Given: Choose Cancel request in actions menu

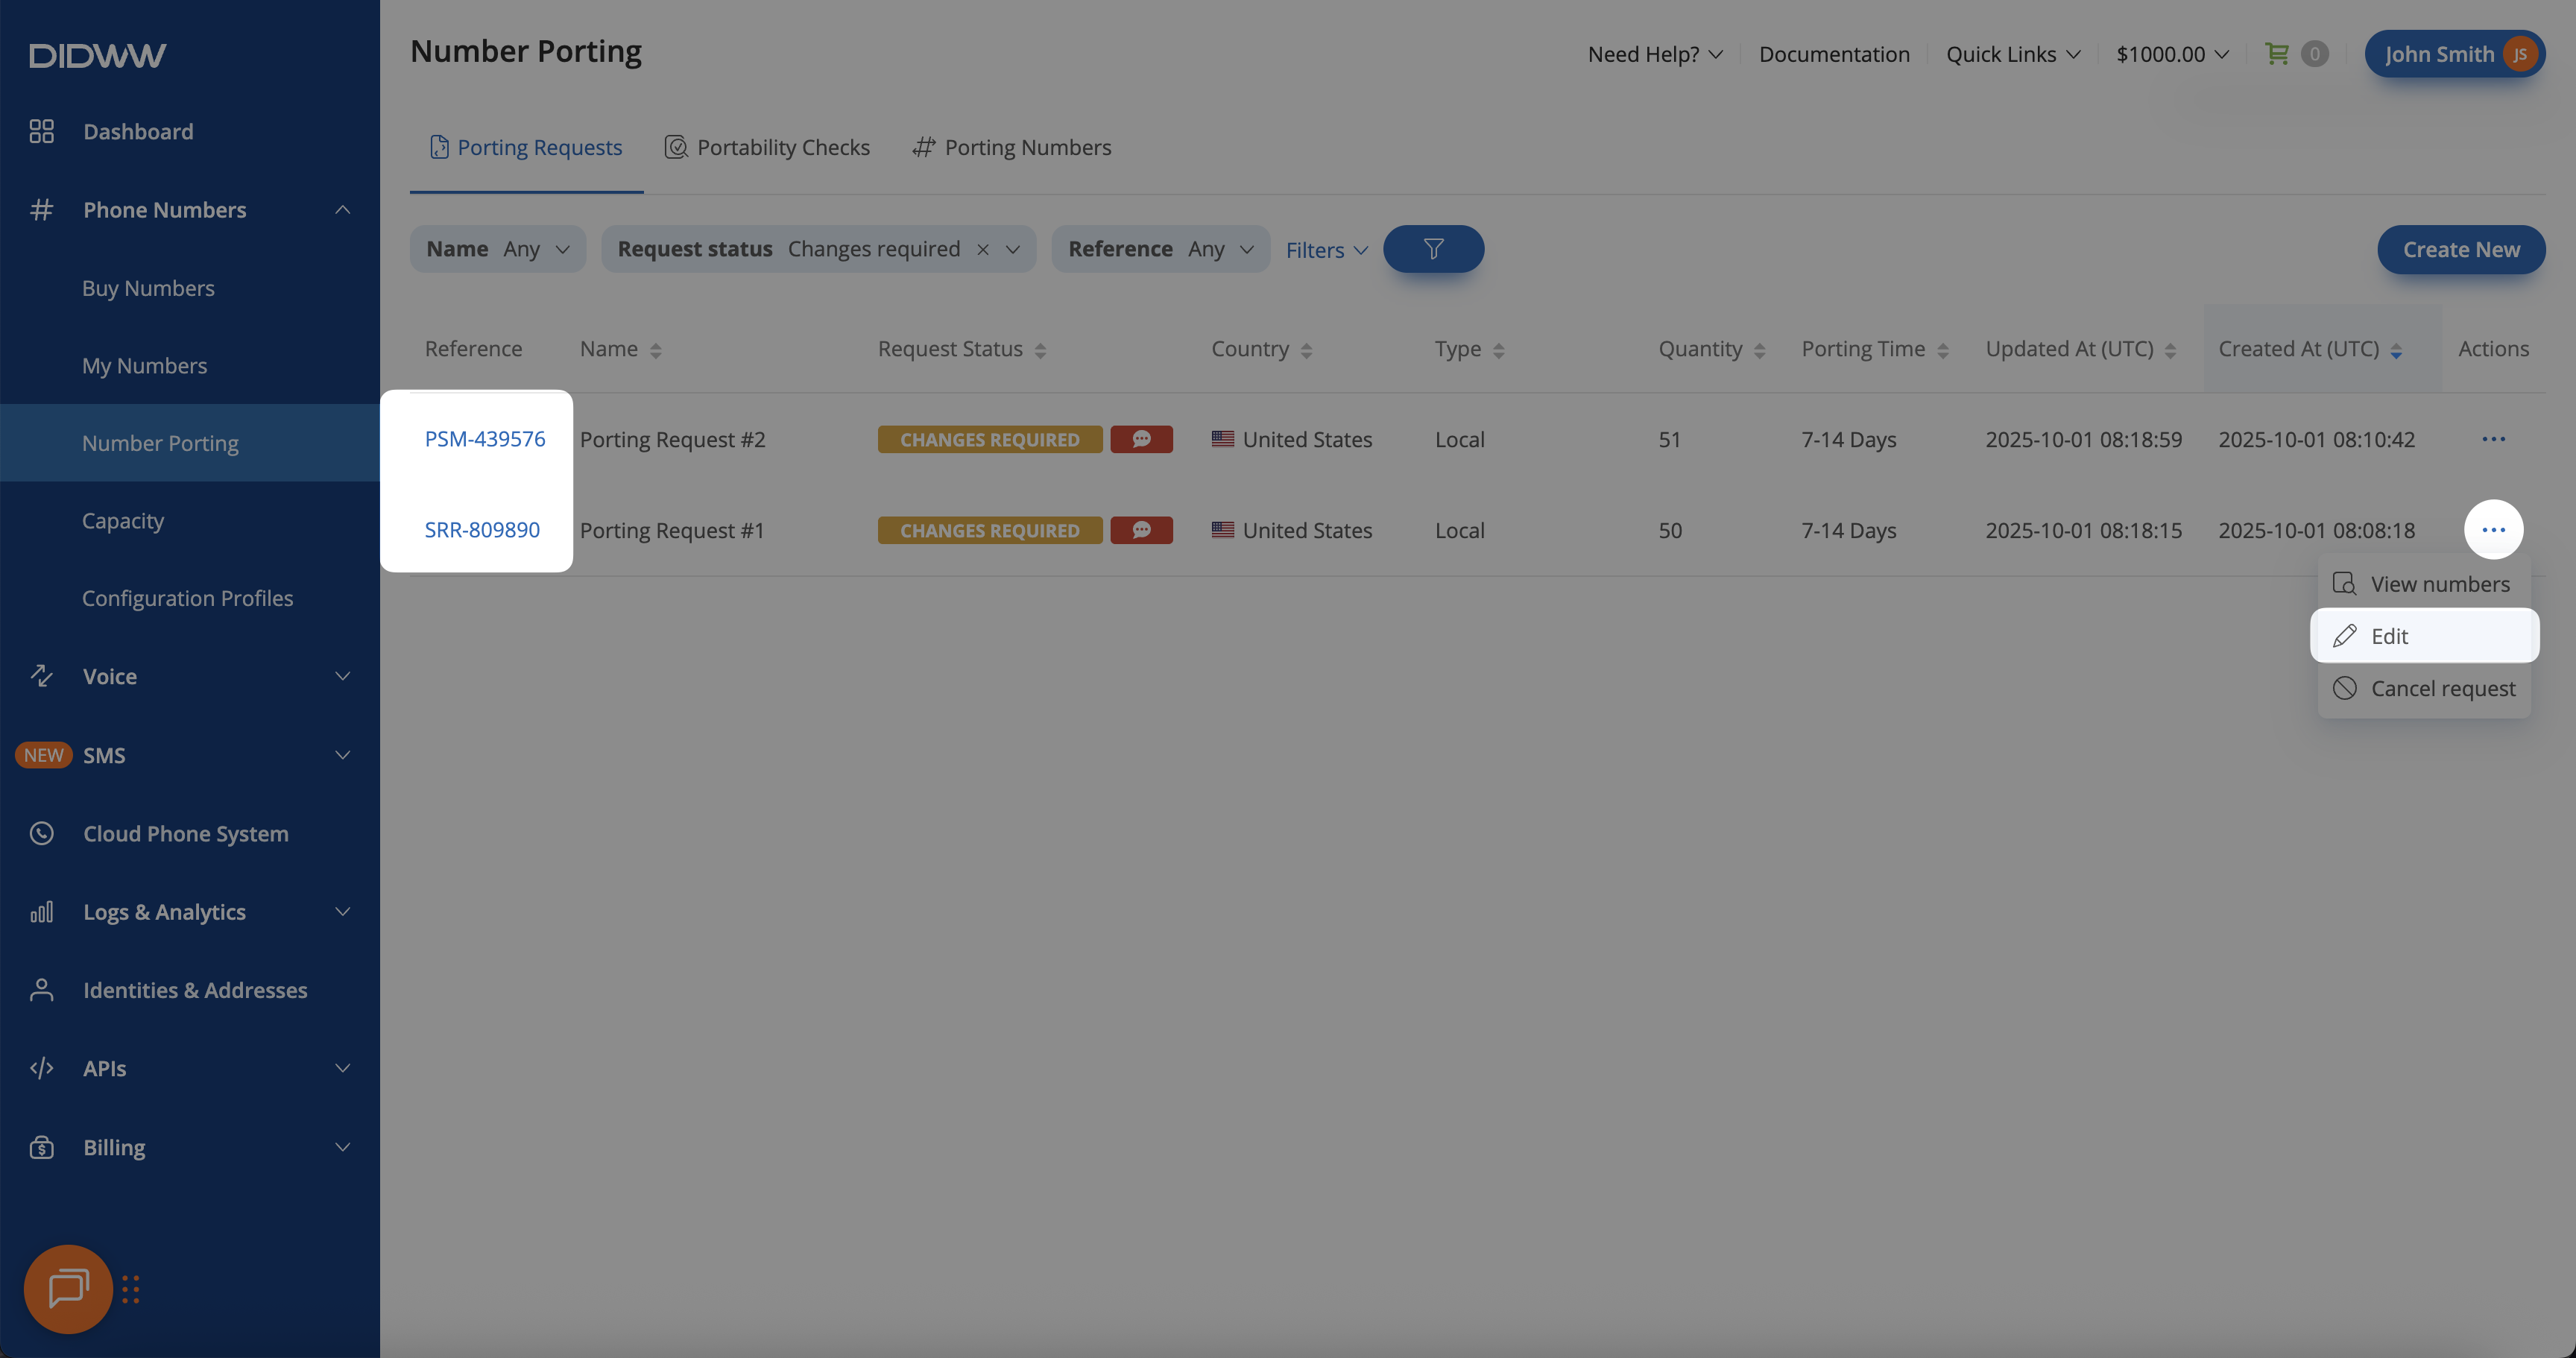Looking at the screenshot, I should [x=2442, y=688].
